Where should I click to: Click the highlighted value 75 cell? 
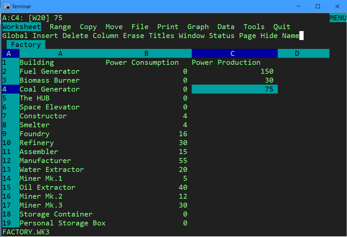pyautogui.click(x=234, y=89)
